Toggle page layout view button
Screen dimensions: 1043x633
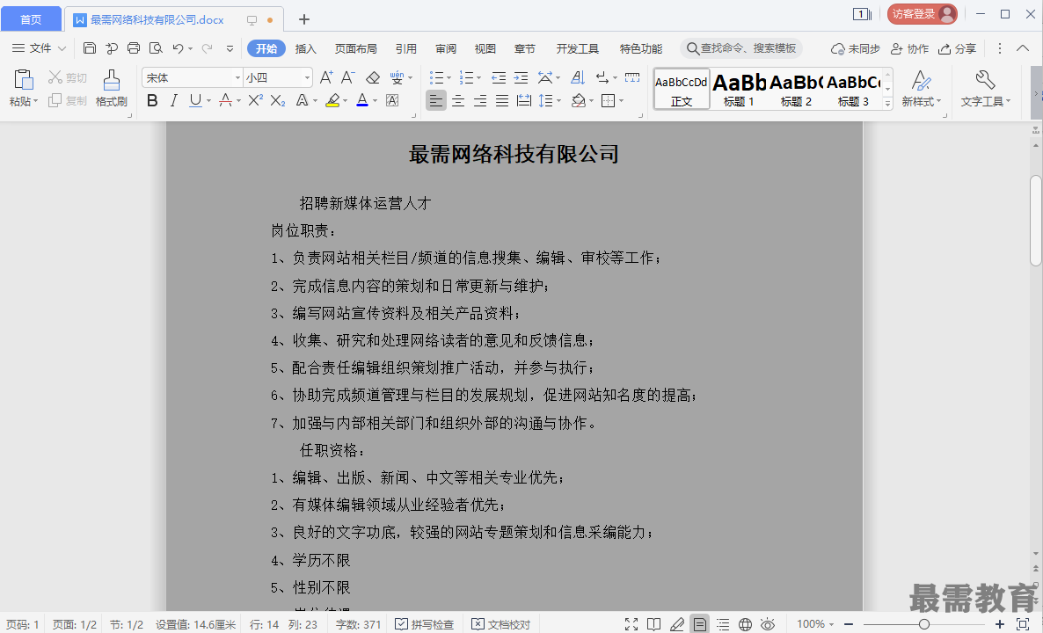pyautogui.click(x=700, y=624)
